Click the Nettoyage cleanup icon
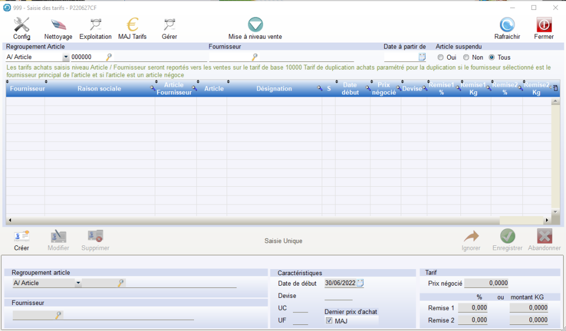 (58, 25)
